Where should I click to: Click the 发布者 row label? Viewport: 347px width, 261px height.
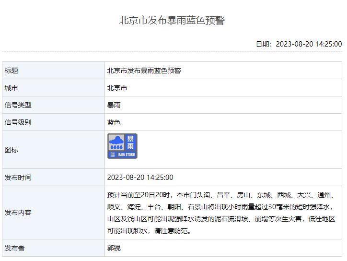point(15,248)
